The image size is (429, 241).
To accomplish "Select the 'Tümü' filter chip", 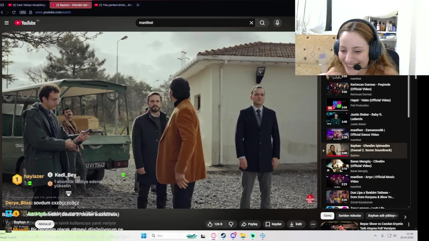I will [x=327, y=216].
